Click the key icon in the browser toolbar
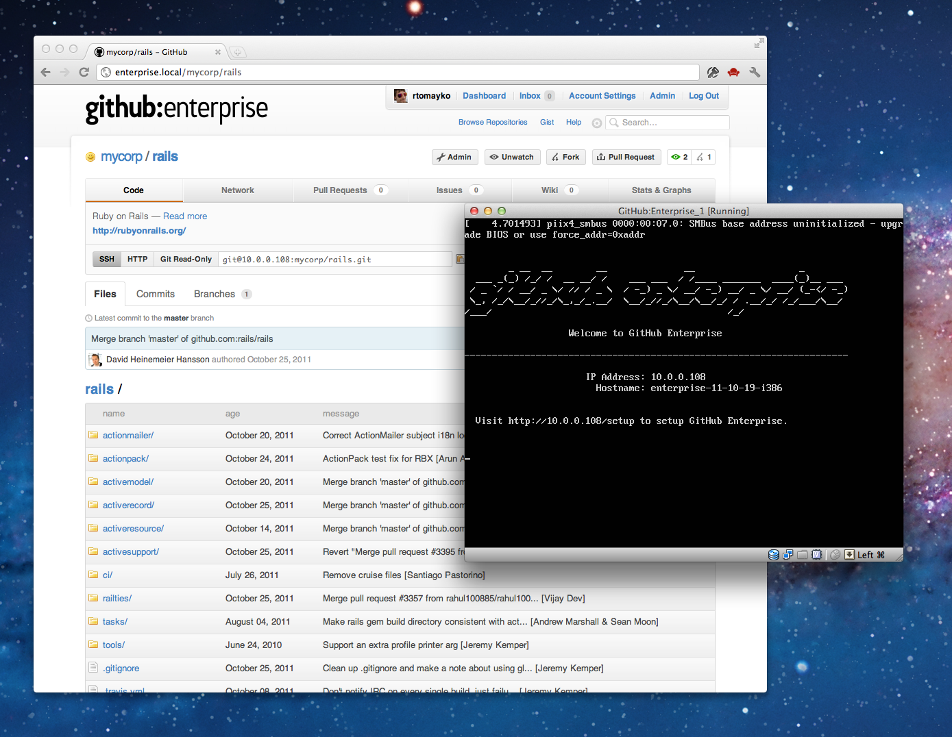This screenshot has height=737, width=952. click(713, 72)
